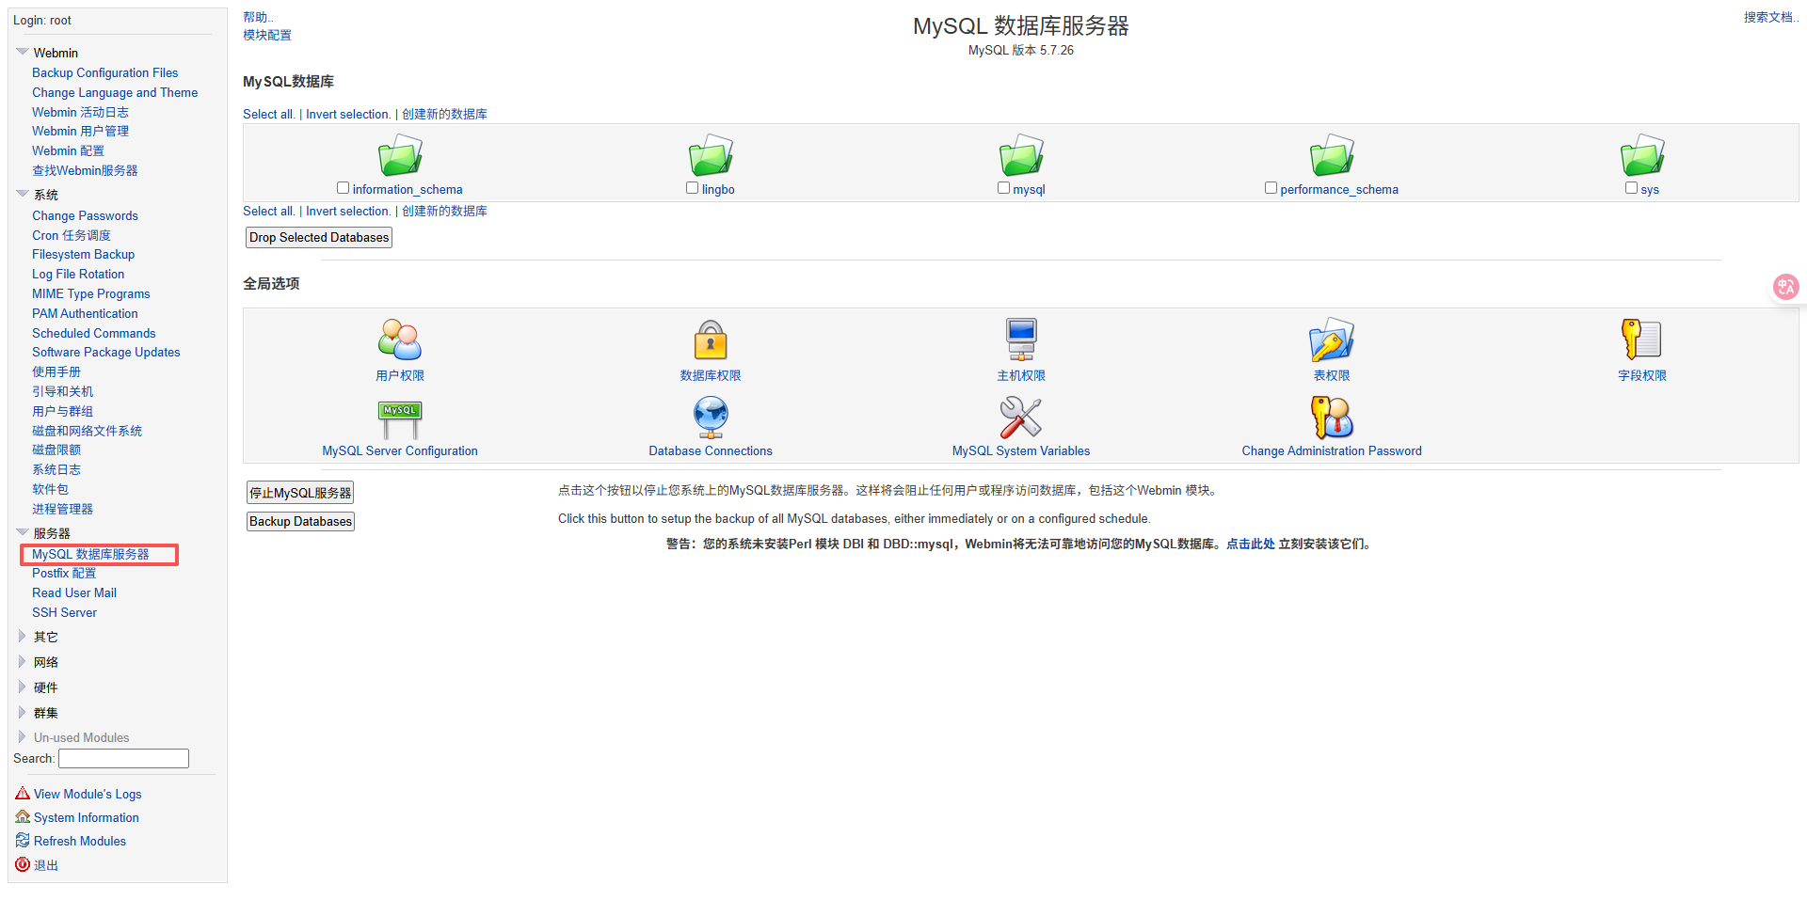Focus the sidebar Search input field
1807x900 pixels.
pyautogui.click(x=123, y=758)
